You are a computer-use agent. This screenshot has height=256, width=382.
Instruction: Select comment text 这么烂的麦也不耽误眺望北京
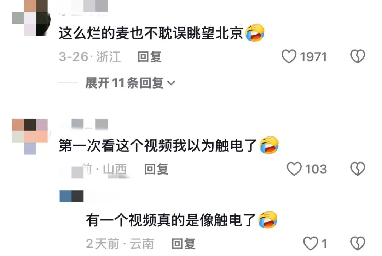point(151,33)
